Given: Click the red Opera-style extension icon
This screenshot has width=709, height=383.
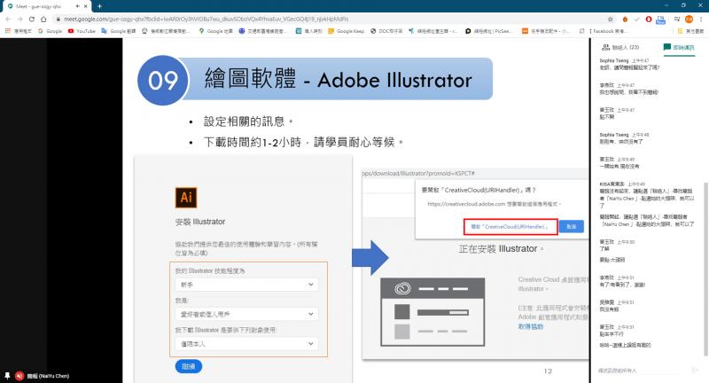Looking at the screenshot, I should (649, 19).
